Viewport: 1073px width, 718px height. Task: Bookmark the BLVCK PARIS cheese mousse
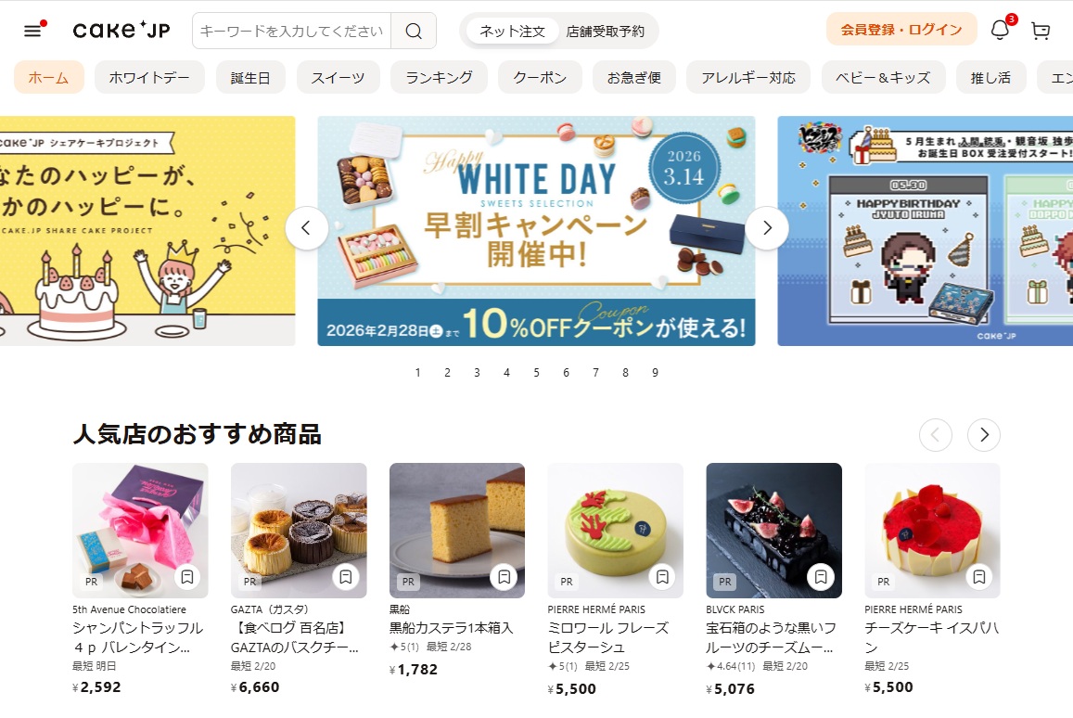[821, 577]
